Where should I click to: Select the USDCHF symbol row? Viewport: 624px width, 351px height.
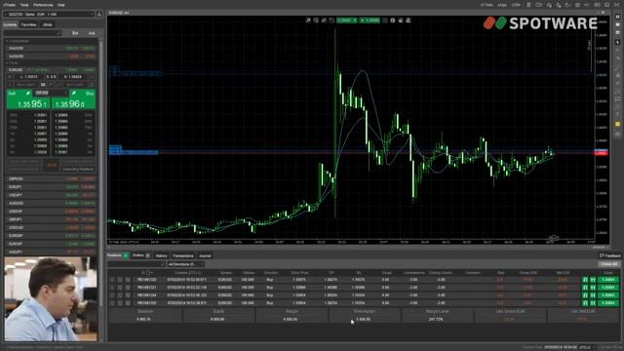pos(51,212)
